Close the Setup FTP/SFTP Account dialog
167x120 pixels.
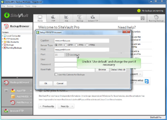click(126, 32)
